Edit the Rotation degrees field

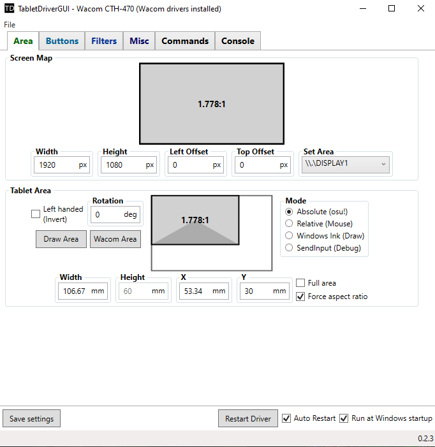(x=115, y=214)
